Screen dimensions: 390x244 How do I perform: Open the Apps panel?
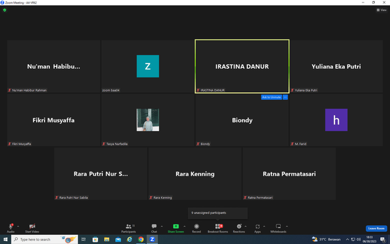point(257,228)
